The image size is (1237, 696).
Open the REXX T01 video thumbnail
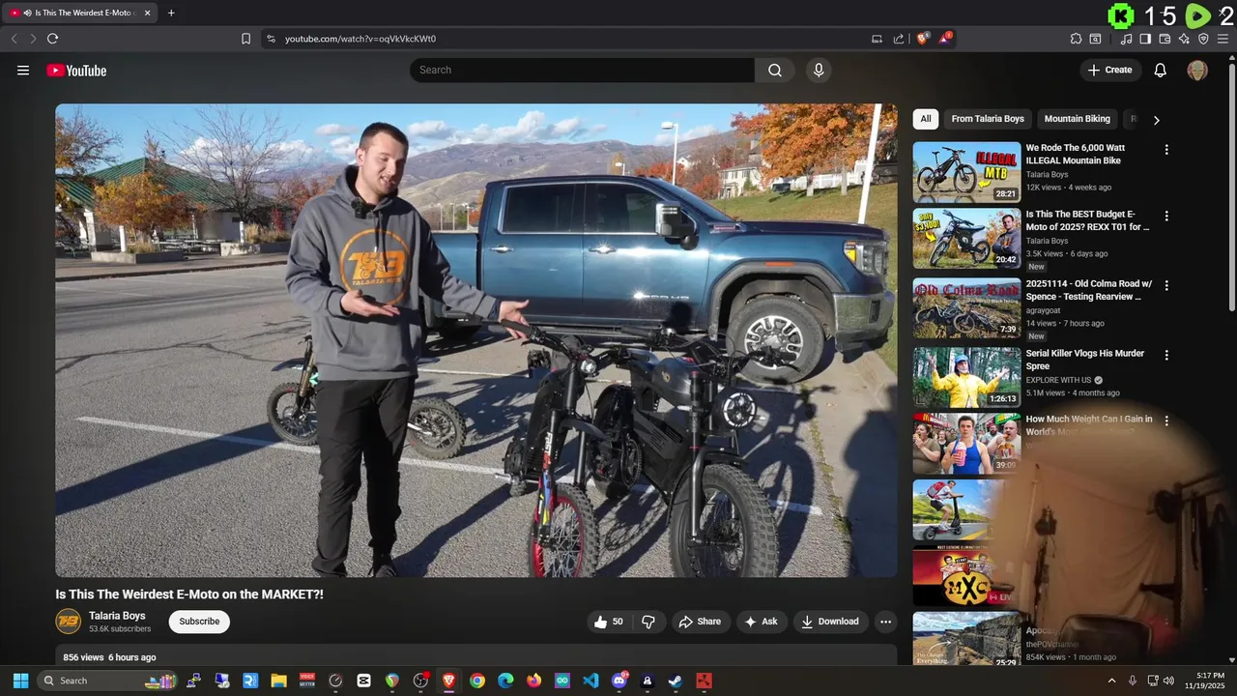(x=966, y=239)
